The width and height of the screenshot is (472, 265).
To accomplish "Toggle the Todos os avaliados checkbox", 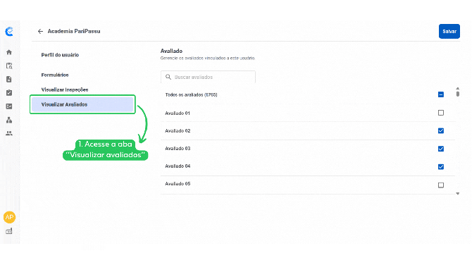I will tap(441, 94).
